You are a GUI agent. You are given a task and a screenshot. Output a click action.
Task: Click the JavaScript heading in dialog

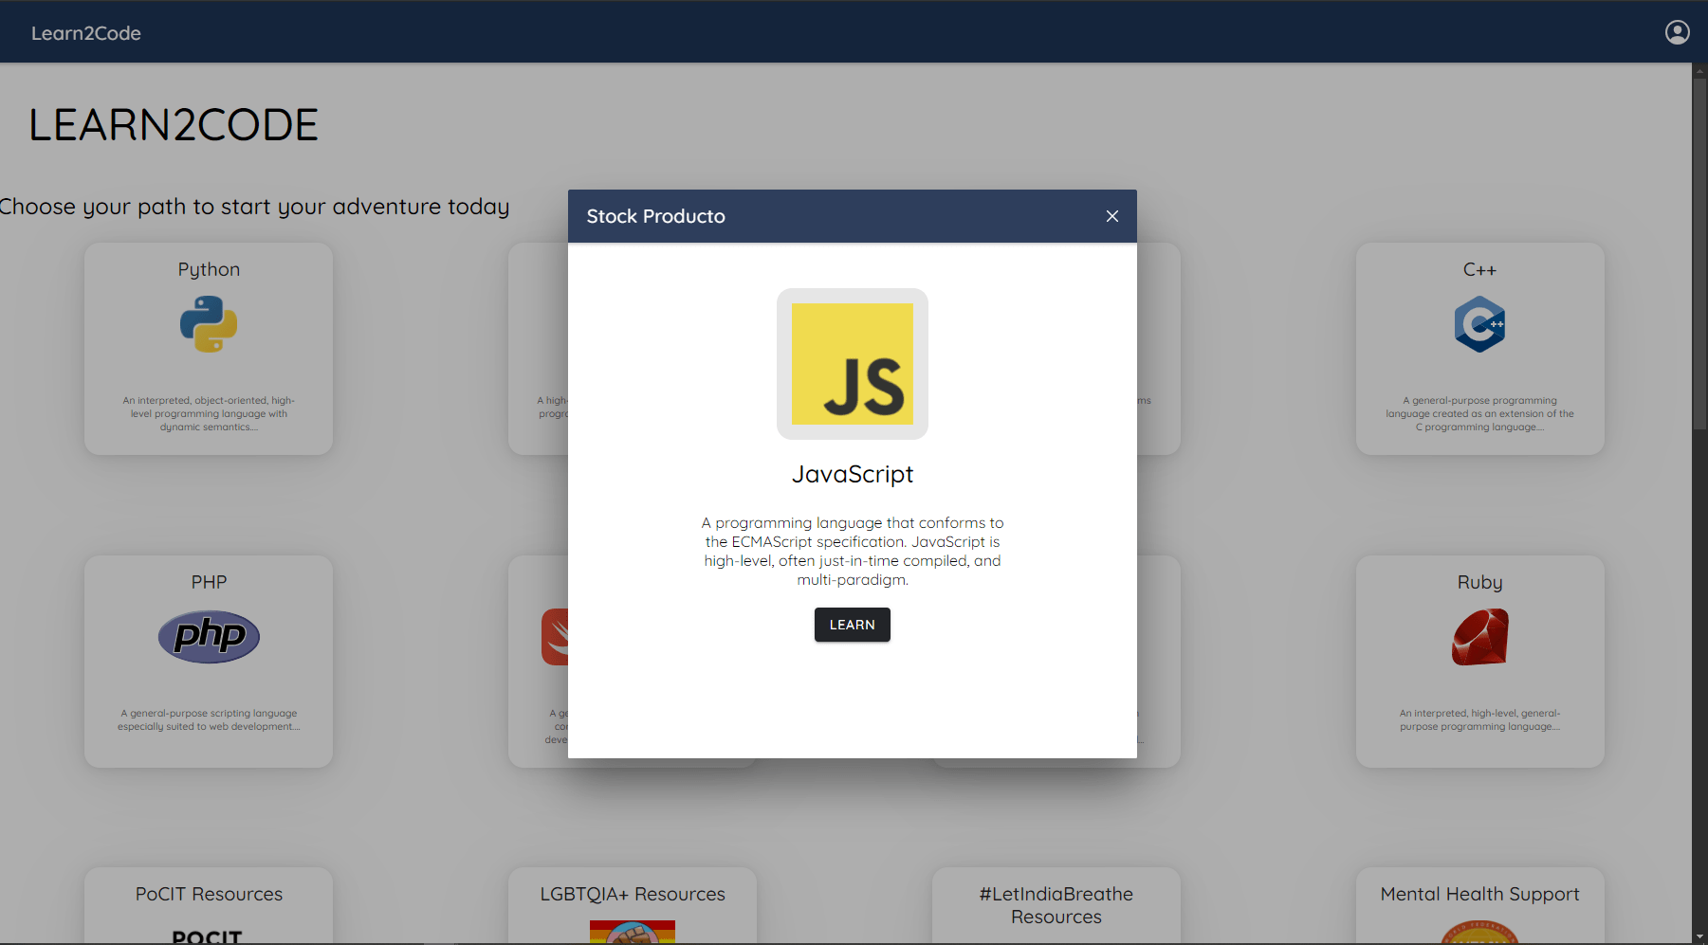(x=852, y=474)
